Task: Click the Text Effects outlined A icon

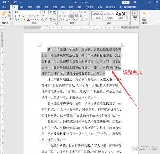Action: click(x=16, y=19)
